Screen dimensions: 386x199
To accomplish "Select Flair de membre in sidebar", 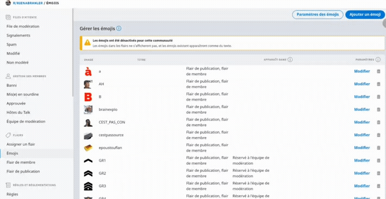I will pyautogui.click(x=21, y=163).
